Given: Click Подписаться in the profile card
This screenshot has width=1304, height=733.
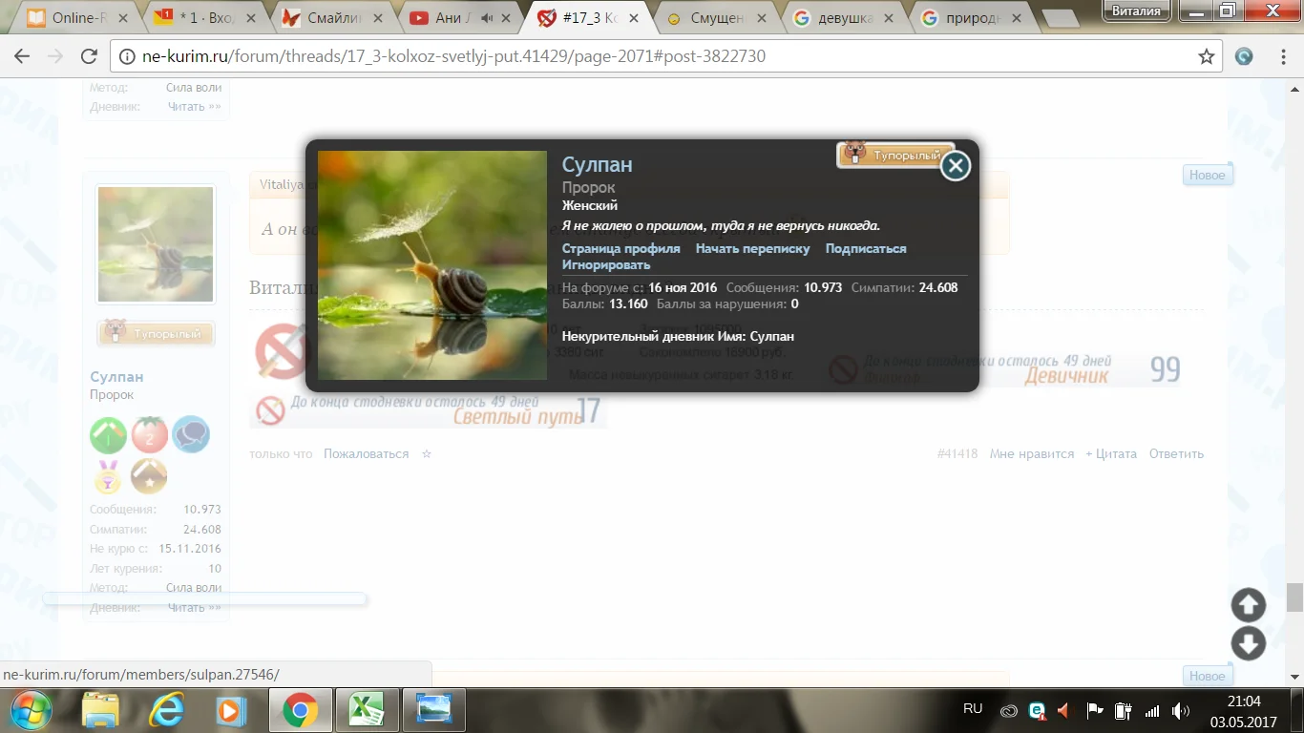Looking at the screenshot, I should point(866,248).
